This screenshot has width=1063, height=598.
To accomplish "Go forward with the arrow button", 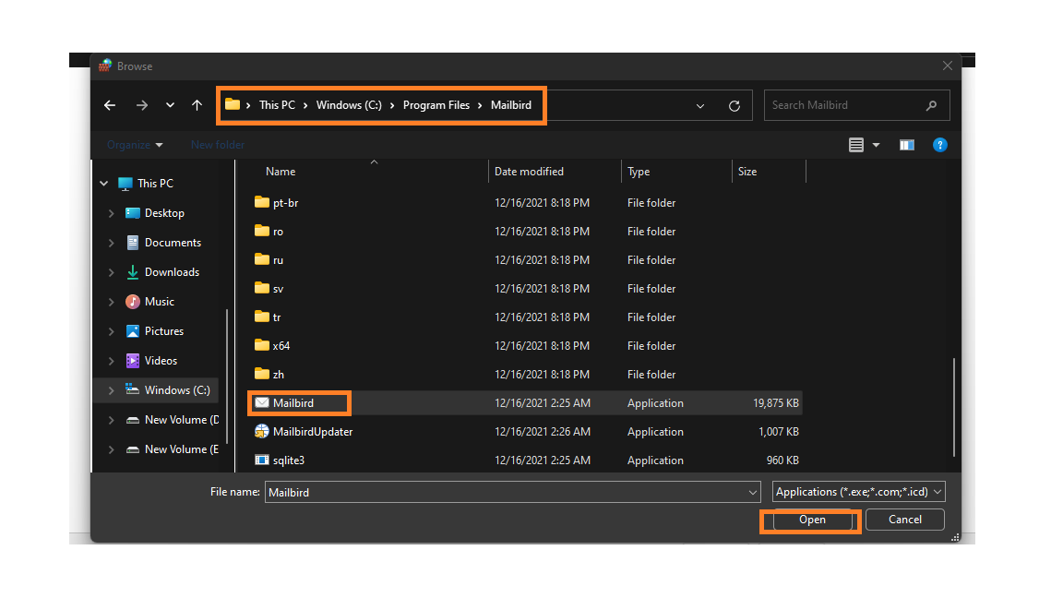I will point(142,105).
